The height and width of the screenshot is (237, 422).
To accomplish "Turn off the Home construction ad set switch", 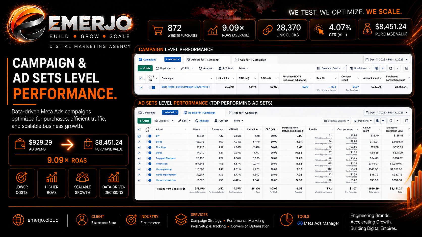I will pos(149,180).
